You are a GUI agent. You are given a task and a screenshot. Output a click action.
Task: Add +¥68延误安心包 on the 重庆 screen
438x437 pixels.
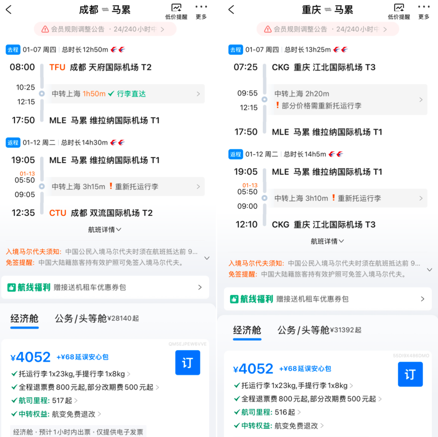point(305,369)
